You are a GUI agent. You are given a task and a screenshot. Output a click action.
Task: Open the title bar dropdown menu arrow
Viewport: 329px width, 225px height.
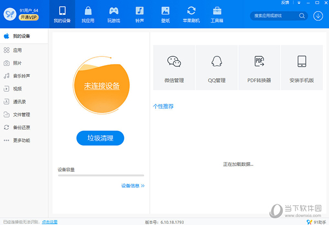point(299,3)
